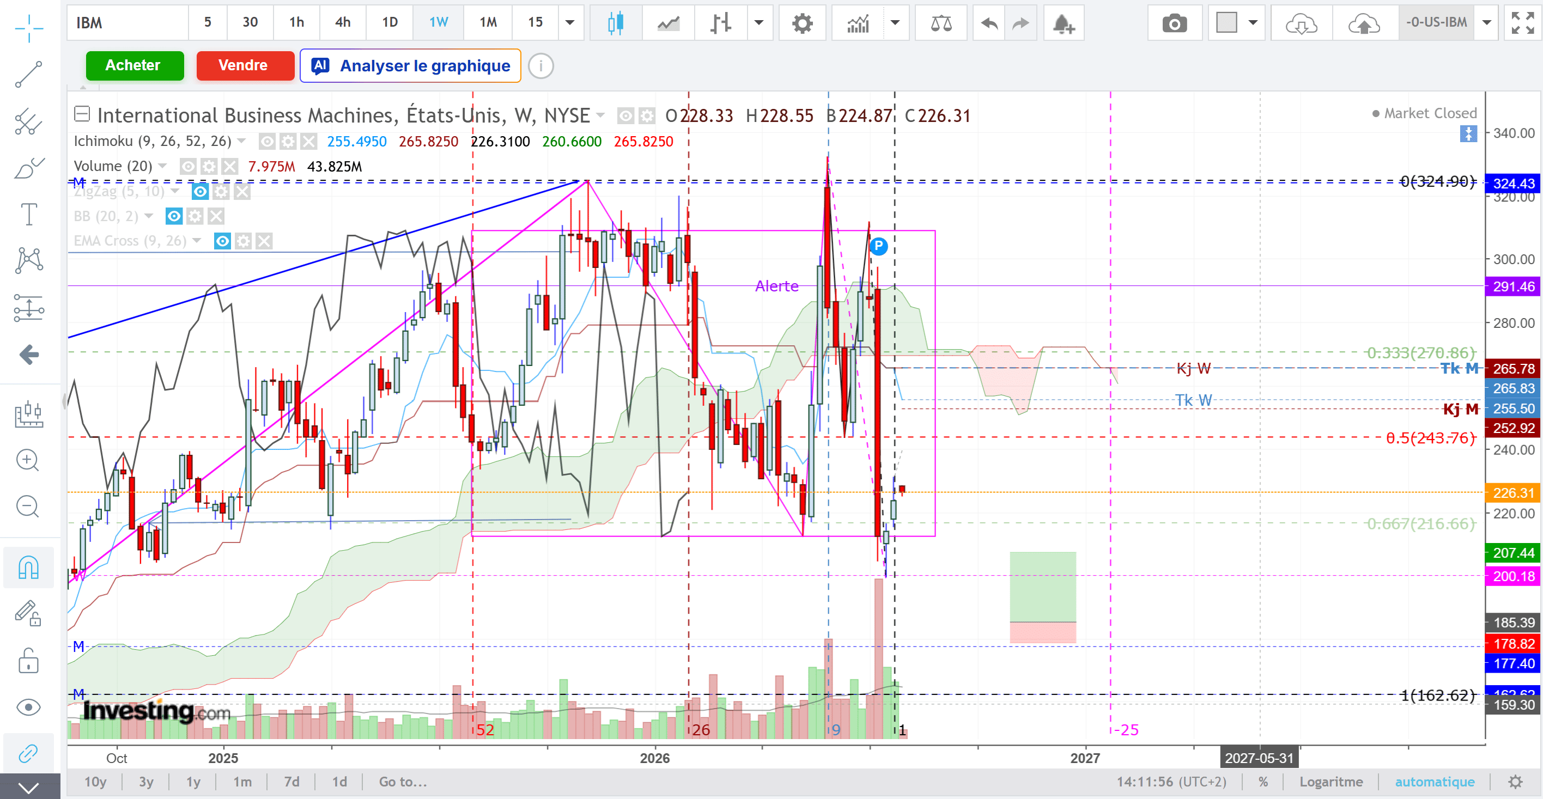Redo the last chart action
This screenshot has width=1543, height=799.
pos(1020,23)
